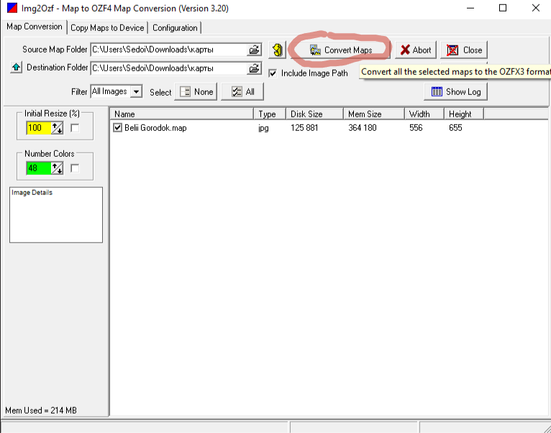Open the Configuration tab
Viewport: 551px width, 433px height.
click(x=175, y=28)
